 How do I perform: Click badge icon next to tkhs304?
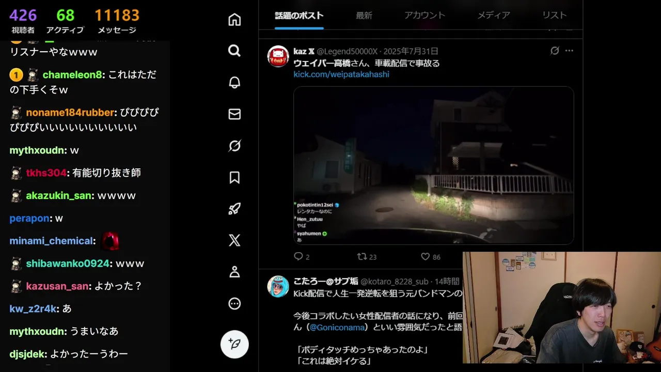(17, 173)
